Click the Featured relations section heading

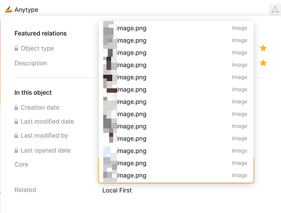(40, 34)
